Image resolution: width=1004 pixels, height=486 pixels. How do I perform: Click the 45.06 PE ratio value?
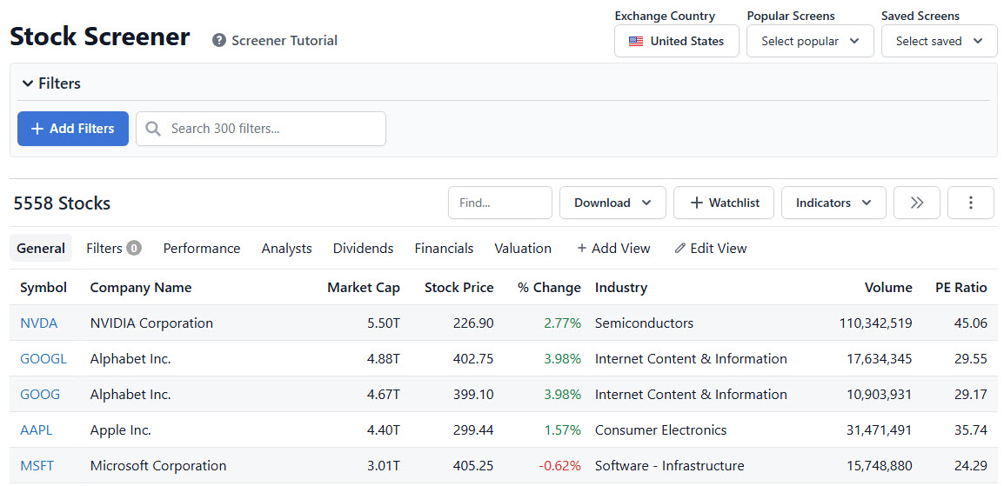pyautogui.click(x=971, y=323)
